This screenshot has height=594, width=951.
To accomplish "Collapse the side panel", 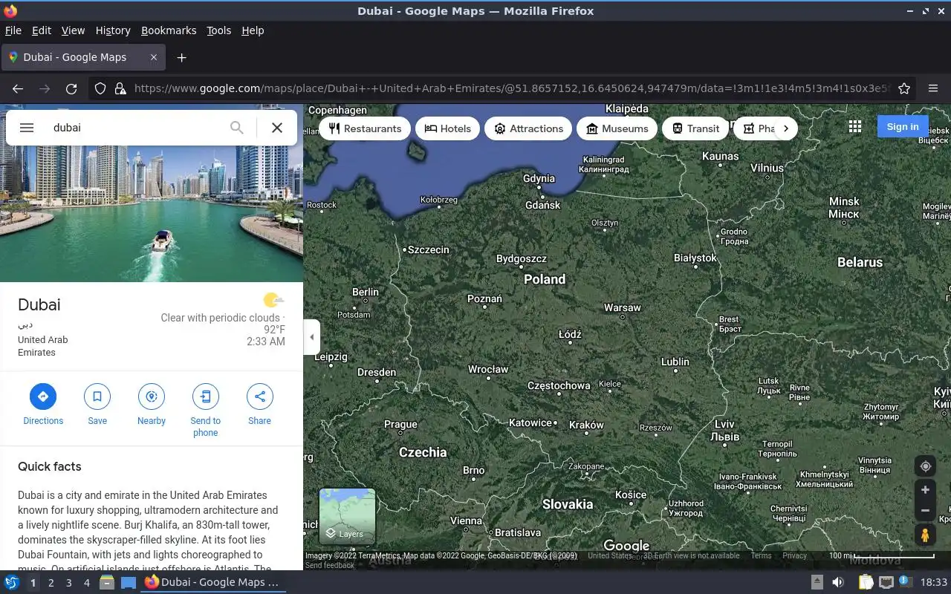I will [312, 337].
